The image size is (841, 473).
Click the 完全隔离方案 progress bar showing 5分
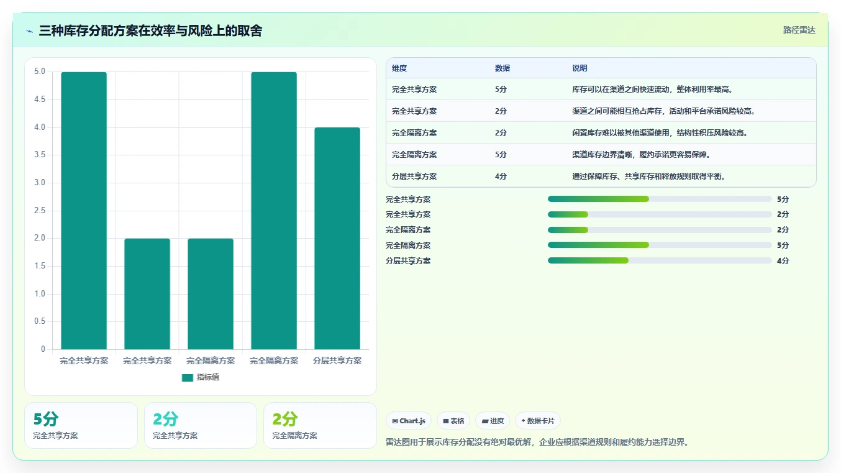click(660, 245)
